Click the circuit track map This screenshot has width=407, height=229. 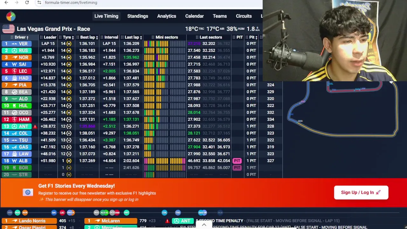point(343,110)
